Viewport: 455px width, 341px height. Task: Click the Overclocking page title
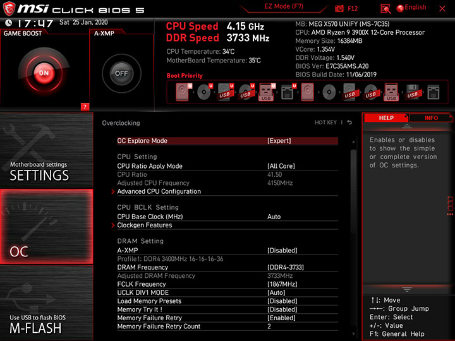121,123
